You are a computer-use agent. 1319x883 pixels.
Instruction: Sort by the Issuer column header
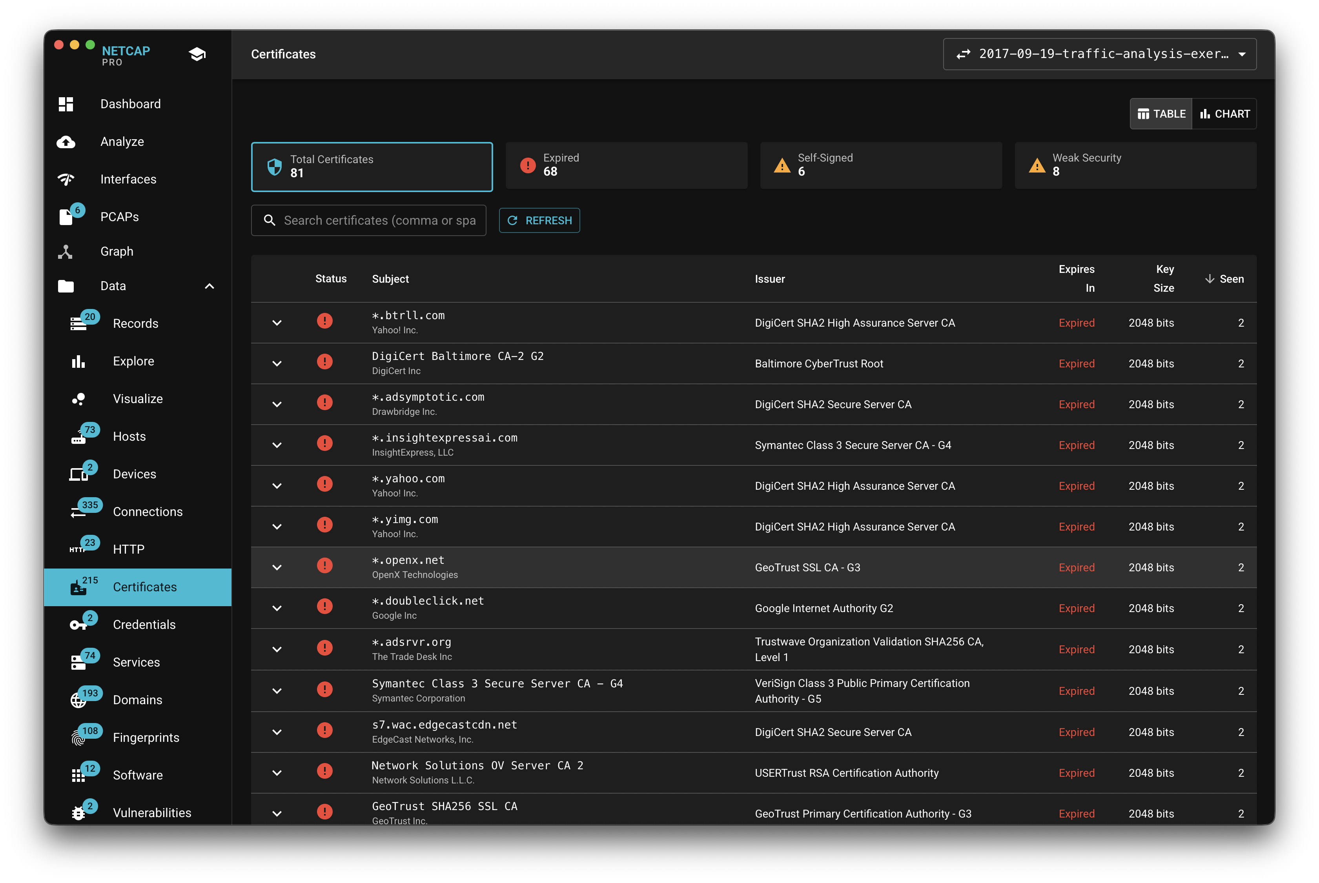click(x=770, y=279)
